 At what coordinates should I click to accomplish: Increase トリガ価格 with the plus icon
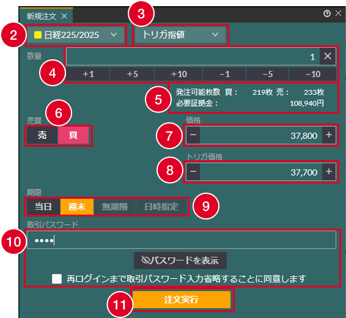pos(329,172)
